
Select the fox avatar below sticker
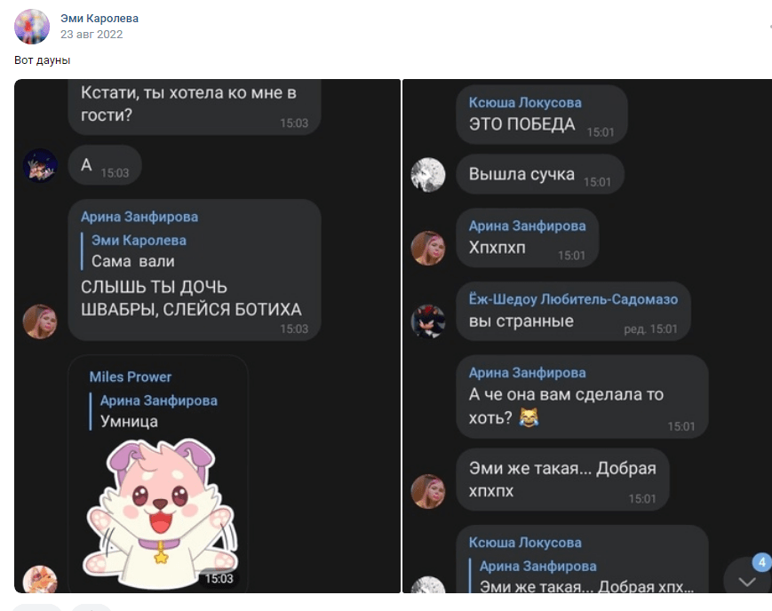[40, 579]
